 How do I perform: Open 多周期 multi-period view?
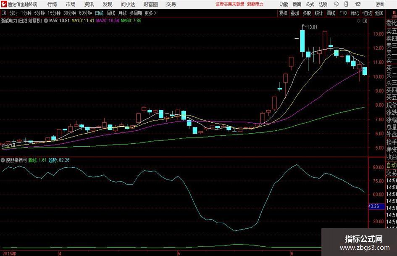[136, 13]
